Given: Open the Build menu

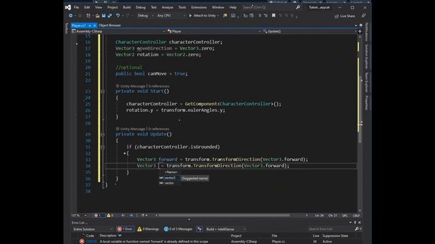Looking at the screenshot, I should tap(127, 7).
